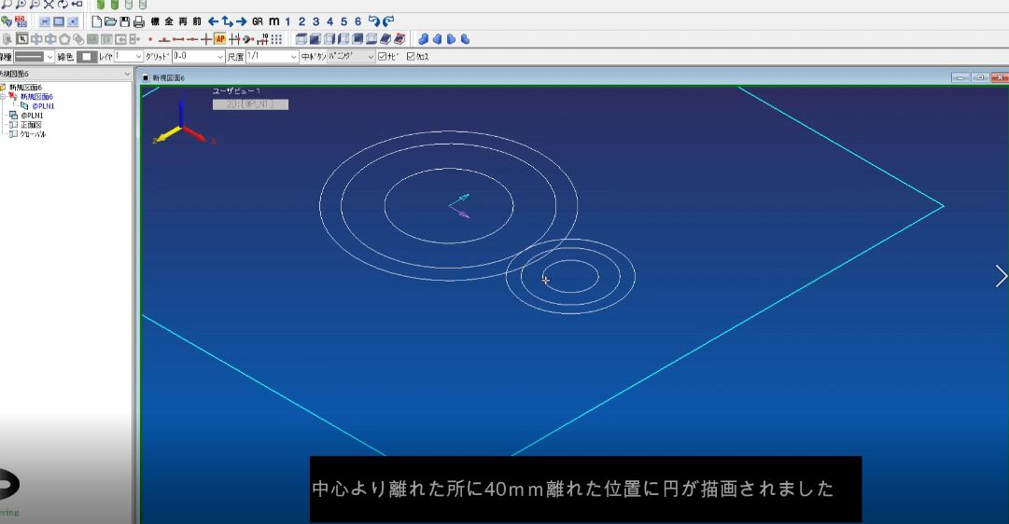This screenshot has width=1009, height=524.
Task: Select view preset 6
Action: (358, 21)
